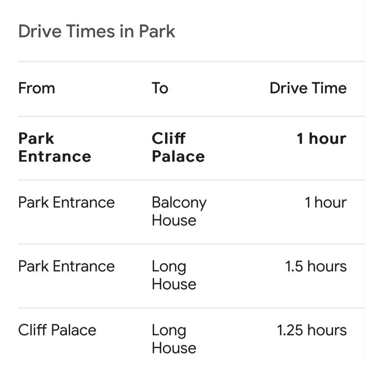This screenshot has height=365, width=365.
Task: Select the 'To' column header
Action: coord(160,88)
